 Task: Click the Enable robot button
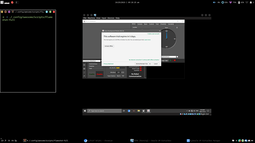(92, 74)
